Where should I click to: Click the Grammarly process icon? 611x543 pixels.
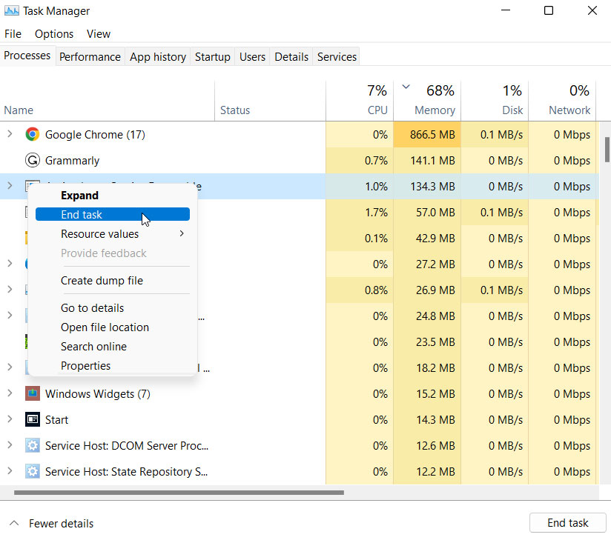(x=33, y=160)
